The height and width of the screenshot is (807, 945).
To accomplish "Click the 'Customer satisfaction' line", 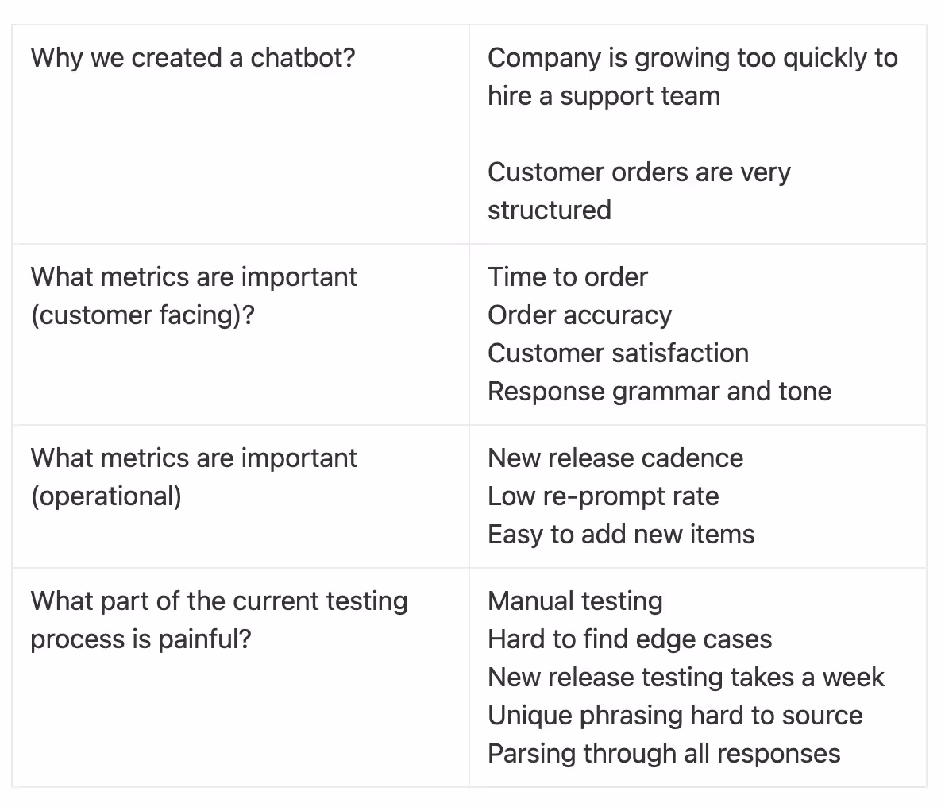I will coord(618,353).
